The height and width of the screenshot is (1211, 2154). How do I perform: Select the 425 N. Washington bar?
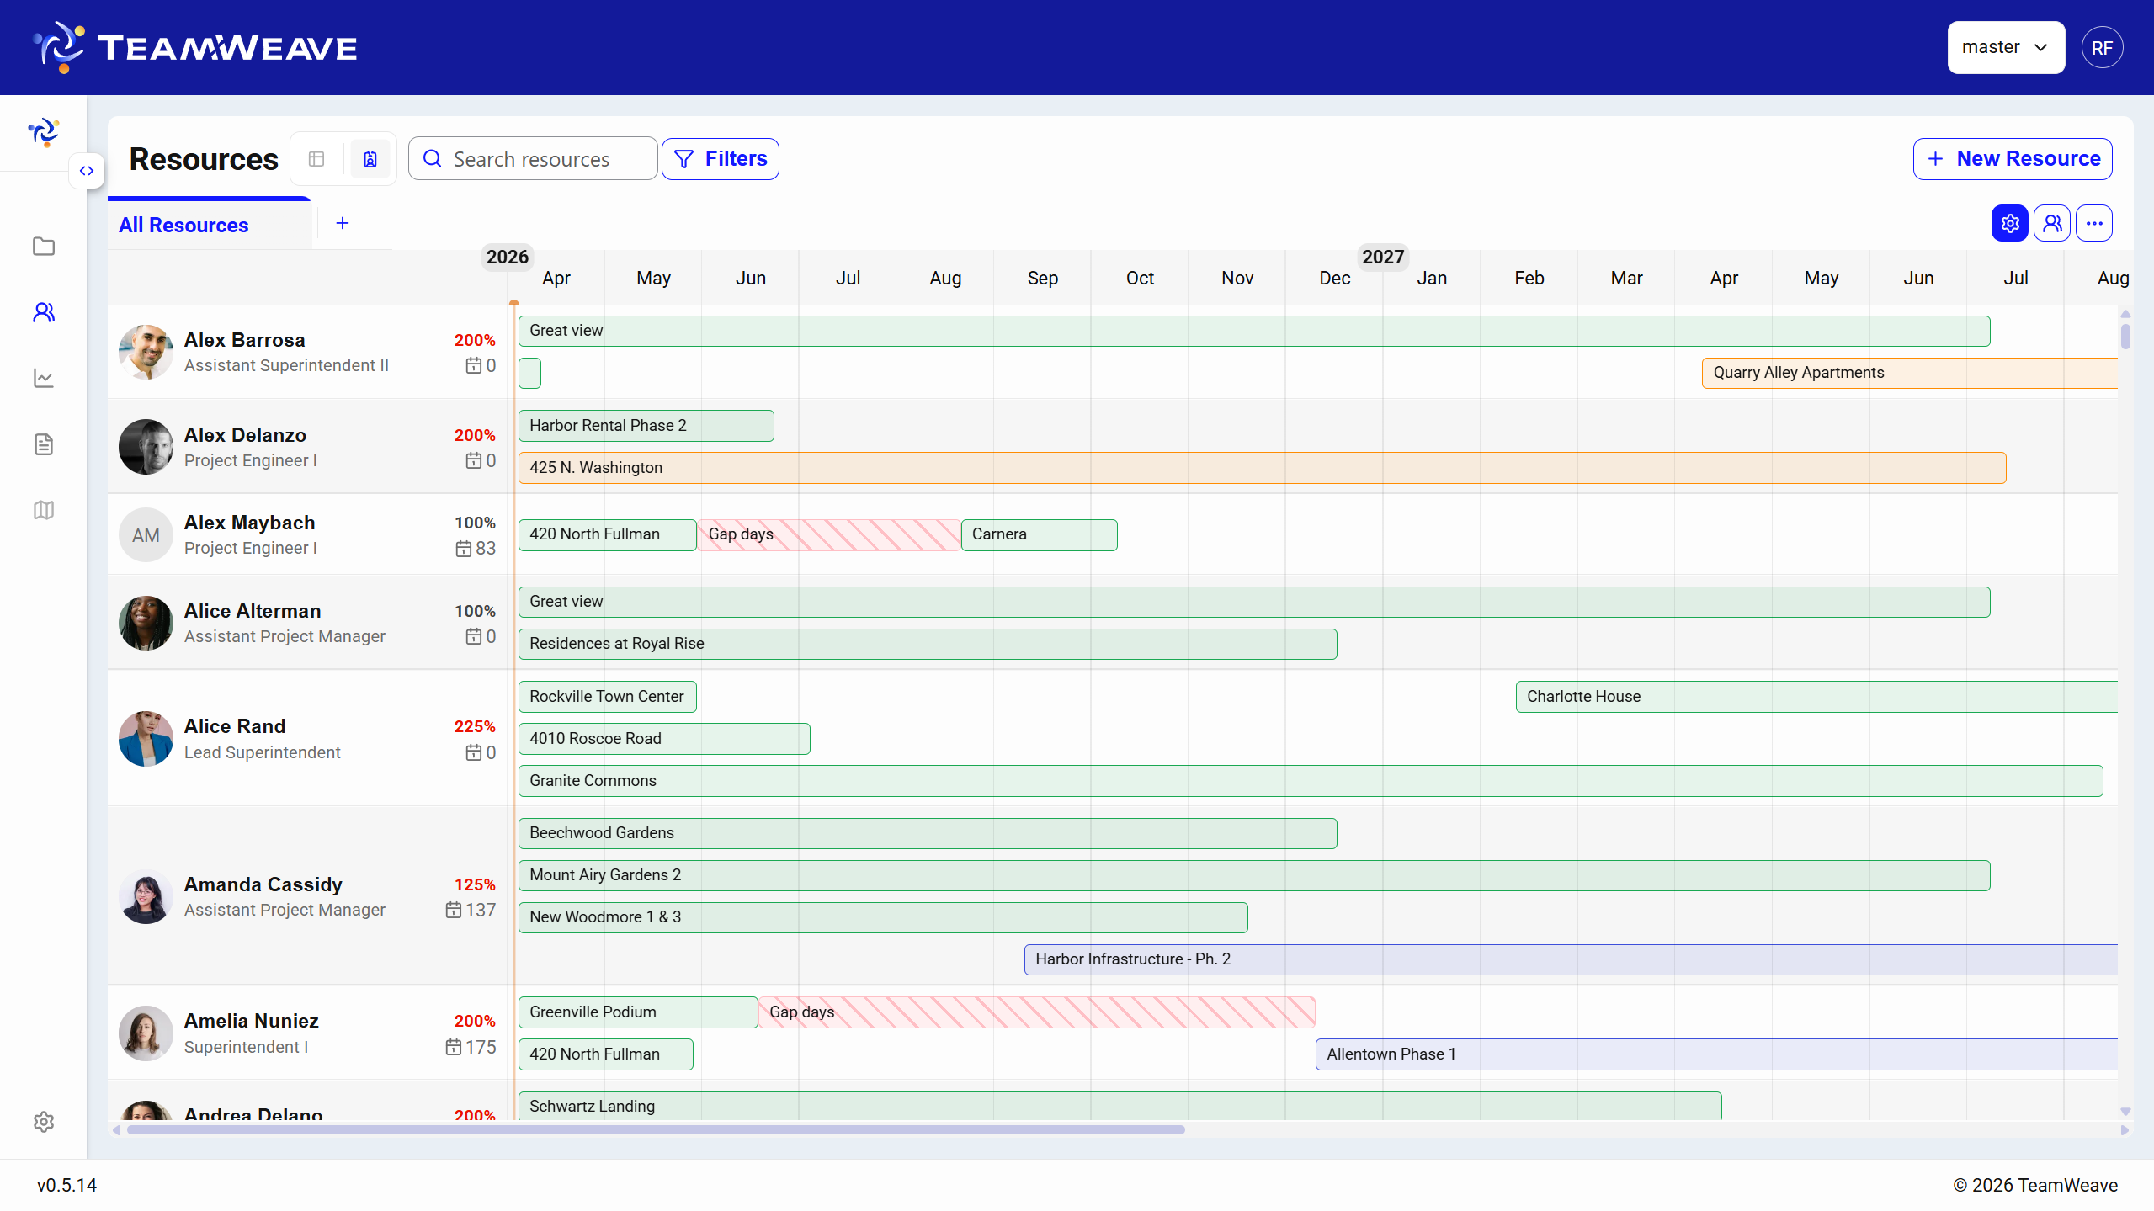point(1263,468)
